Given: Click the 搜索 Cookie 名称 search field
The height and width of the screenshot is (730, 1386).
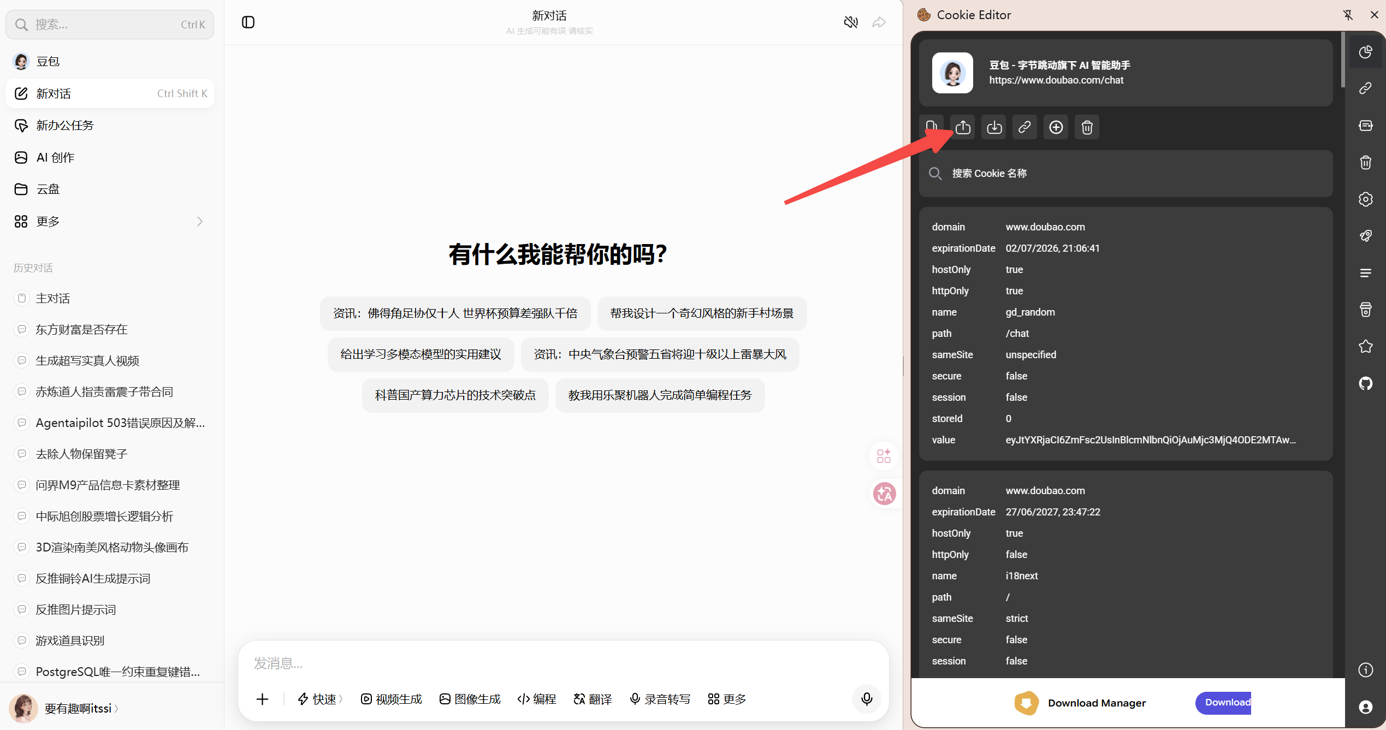Looking at the screenshot, I should (x=1126, y=174).
